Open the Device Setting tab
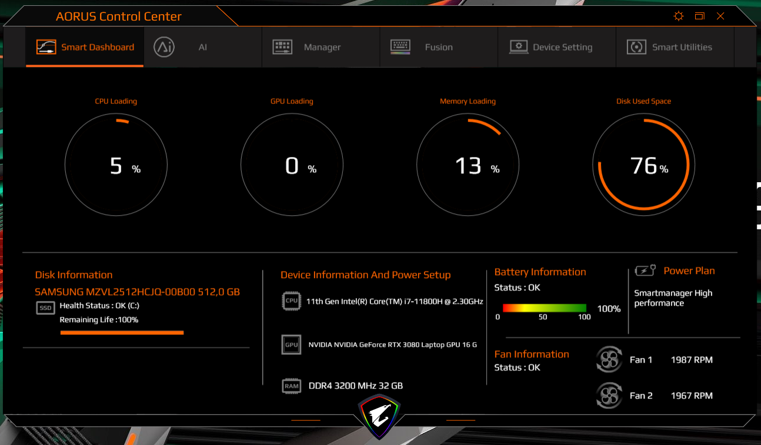The image size is (761, 445). [x=562, y=47]
